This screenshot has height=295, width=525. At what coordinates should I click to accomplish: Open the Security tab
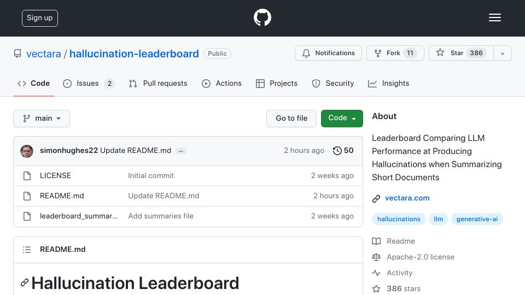pos(333,83)
